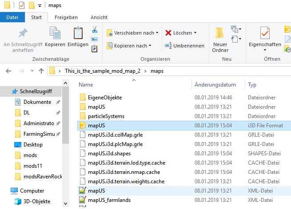Viewport: 291px width, 209px height.
Task: Click the Einfügen clipboard icon
Action: pyautogui.click(x=78, y=33)
